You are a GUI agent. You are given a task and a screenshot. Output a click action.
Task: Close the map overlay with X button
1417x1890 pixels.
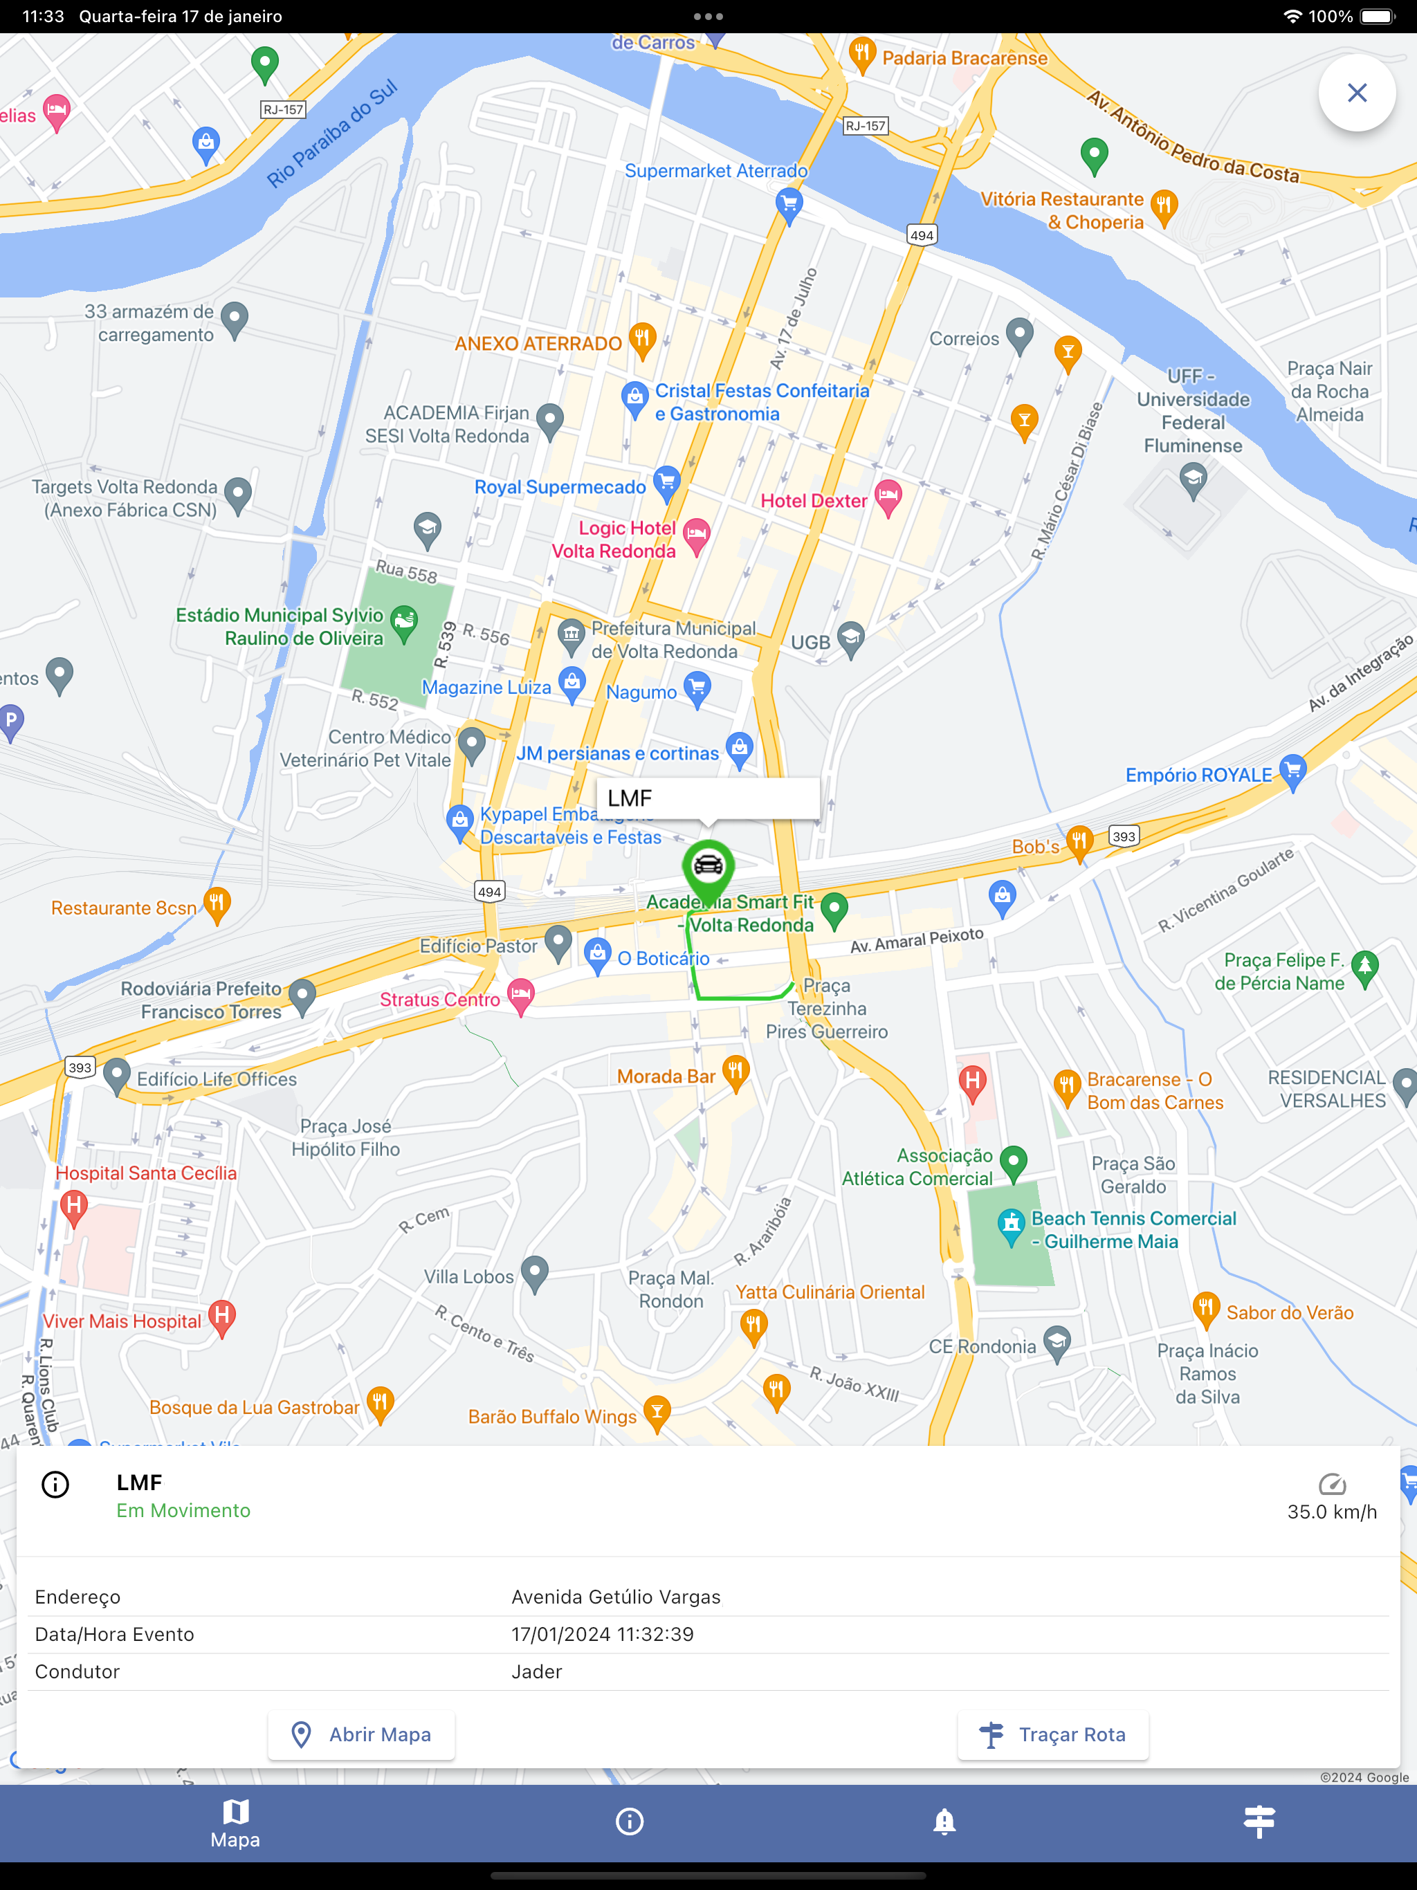1356,92
